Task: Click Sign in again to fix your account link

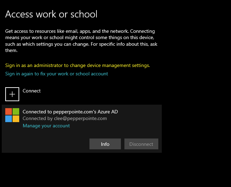Action: coord(57,74)
